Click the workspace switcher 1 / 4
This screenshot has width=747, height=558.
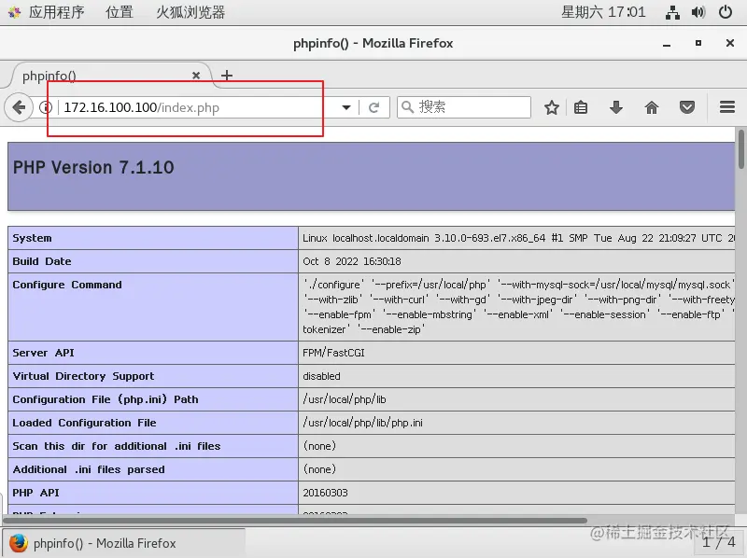tap(719, 542)
